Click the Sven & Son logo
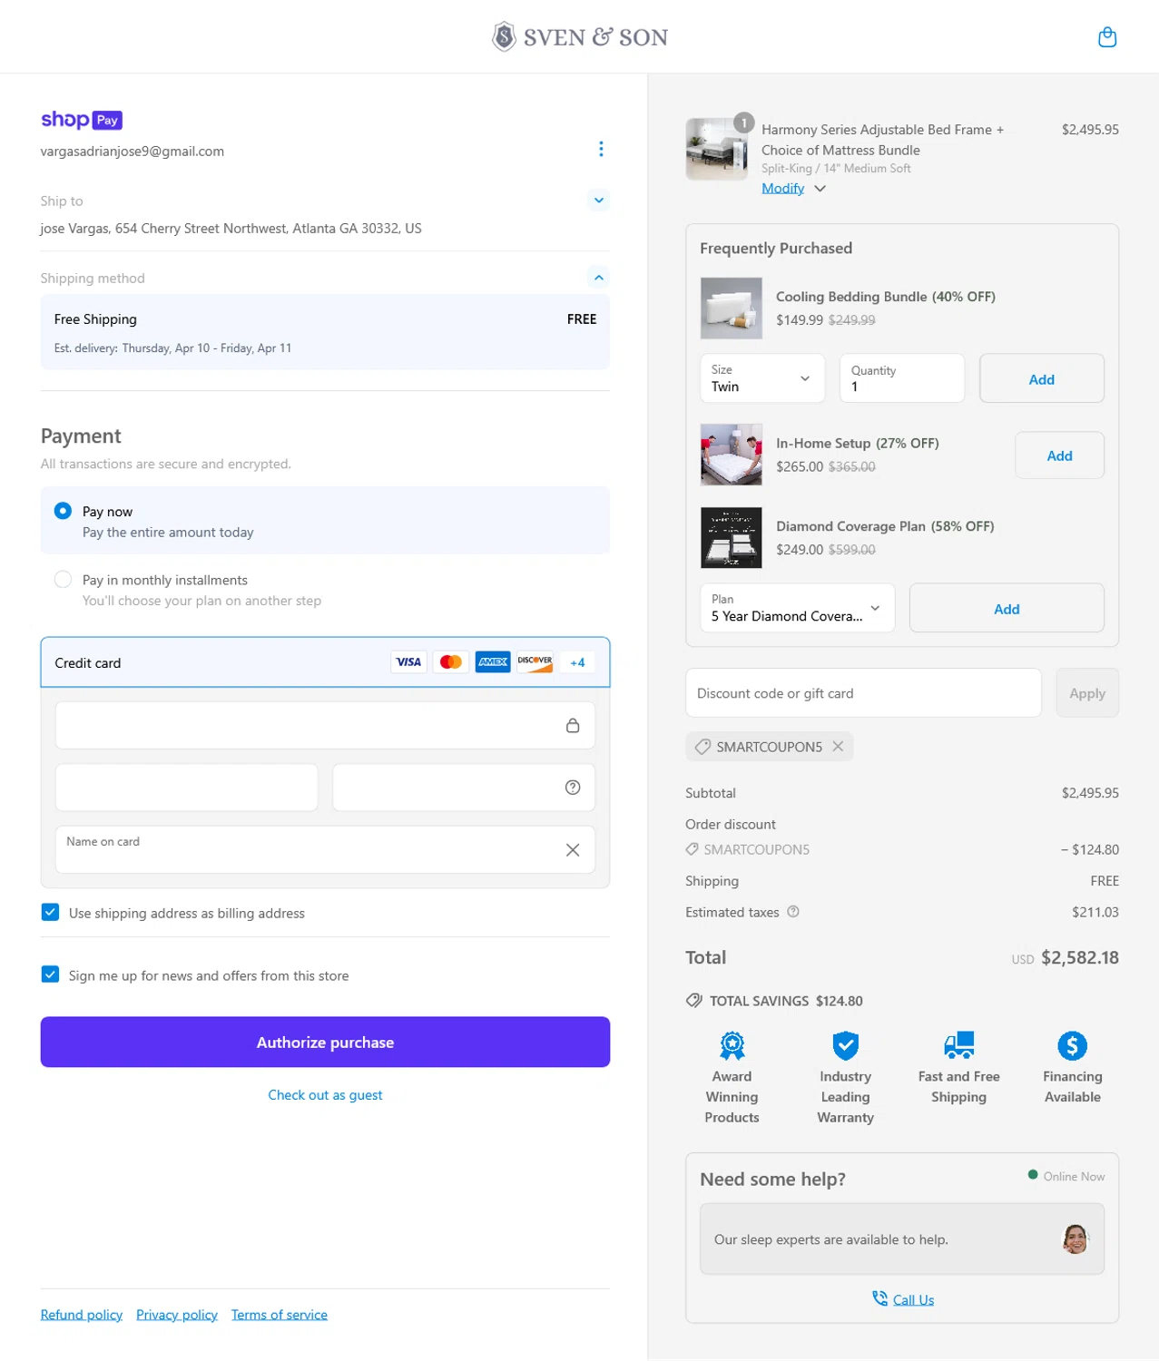The width and height of the screenshot is (1159, 1361). (580, 37)
